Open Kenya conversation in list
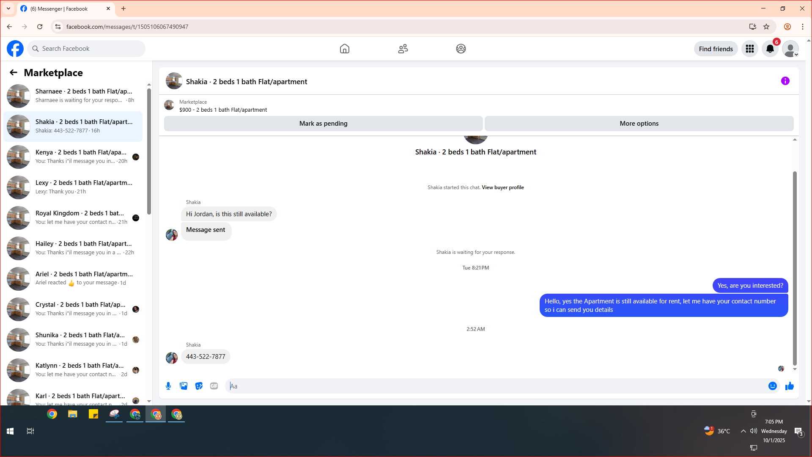This screenshot has width=812, height=457. pos(73,157)
